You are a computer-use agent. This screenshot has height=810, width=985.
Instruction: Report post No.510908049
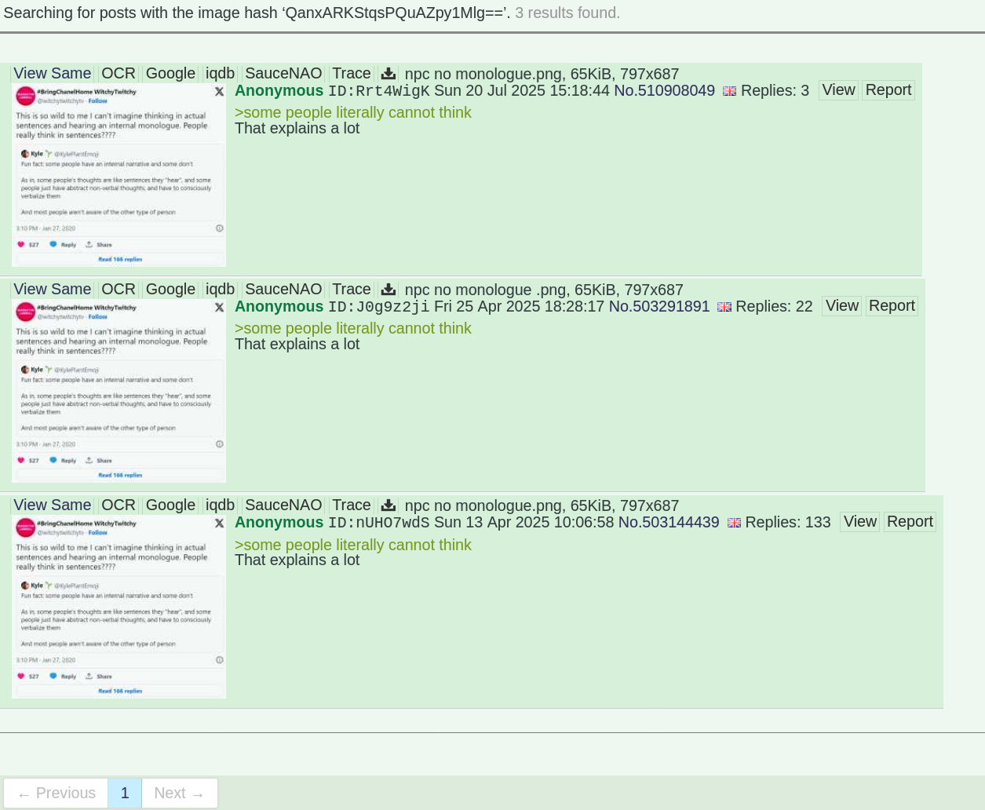tap(888, 90)
